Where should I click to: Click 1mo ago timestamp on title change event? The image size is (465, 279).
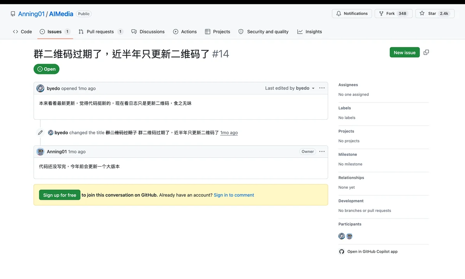[x=229, y=133]
